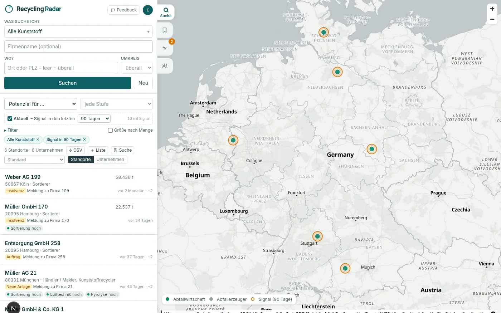This screenshot has height=313, width=501.
Task: Zoom in on the map
Action: (492, 9)
